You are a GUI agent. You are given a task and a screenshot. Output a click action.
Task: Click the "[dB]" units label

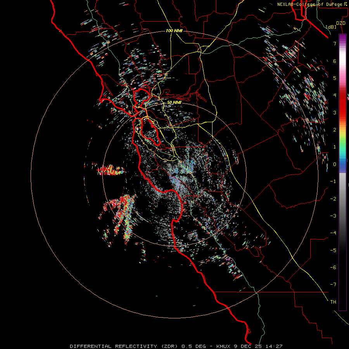coord(331,27)
